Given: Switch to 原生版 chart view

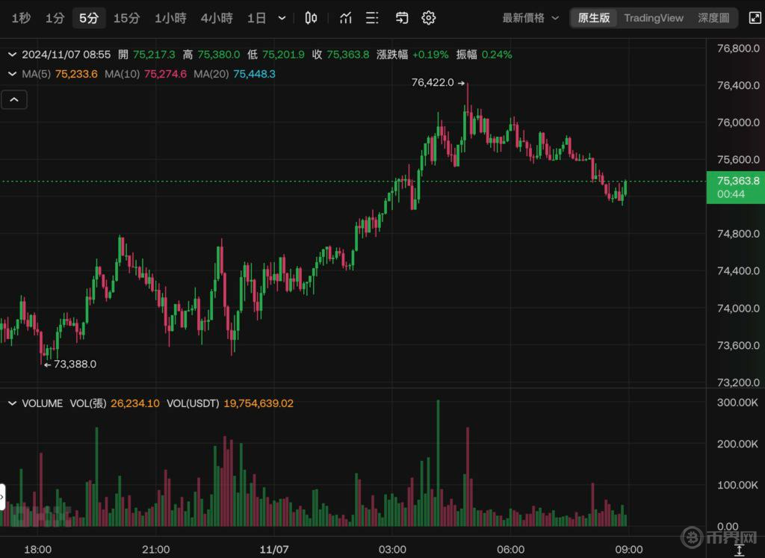Looking at the screenshot, I should (x=594, y=18).
